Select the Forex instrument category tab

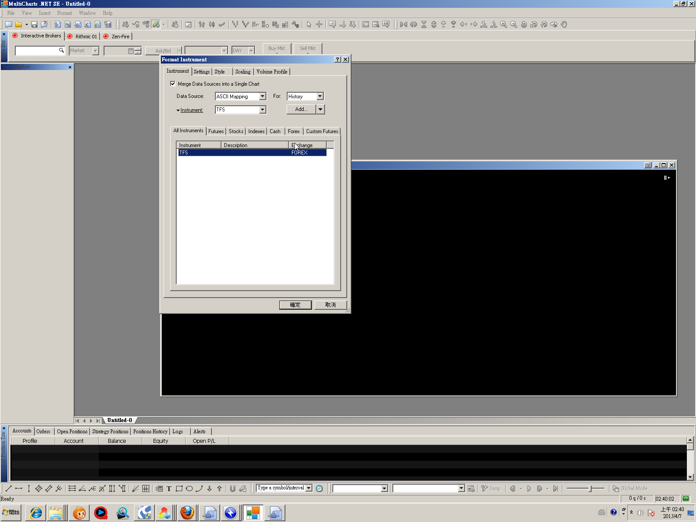294,131
